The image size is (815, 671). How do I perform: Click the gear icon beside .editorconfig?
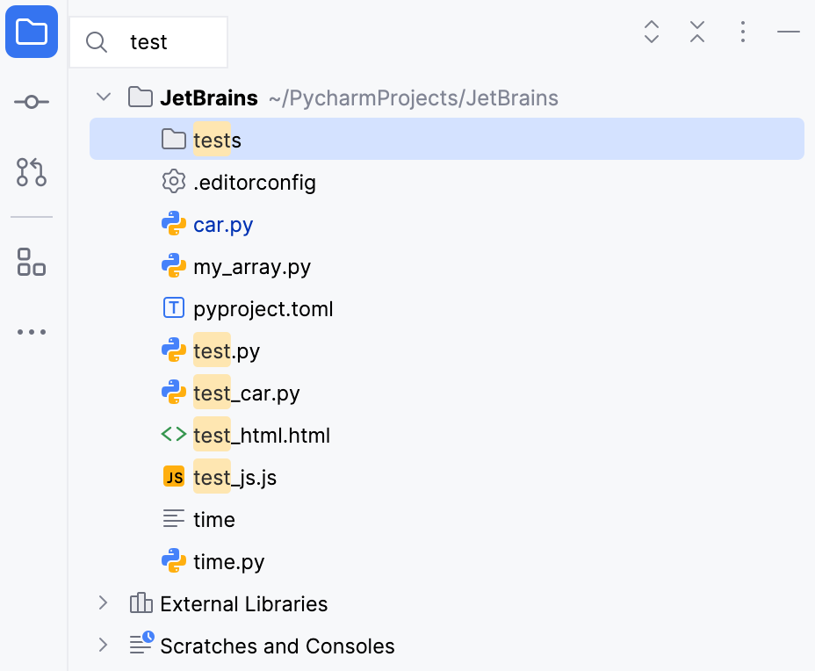(174, 182)
